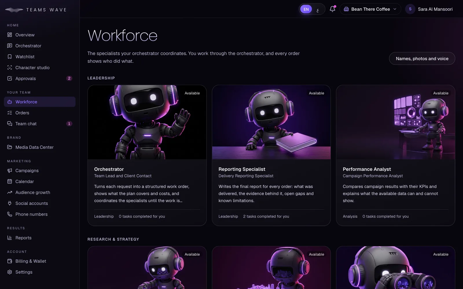The height and width of the screenshot is (289, 463).
Task: Open the Settings gear icon
Action: tap(10, 272)
